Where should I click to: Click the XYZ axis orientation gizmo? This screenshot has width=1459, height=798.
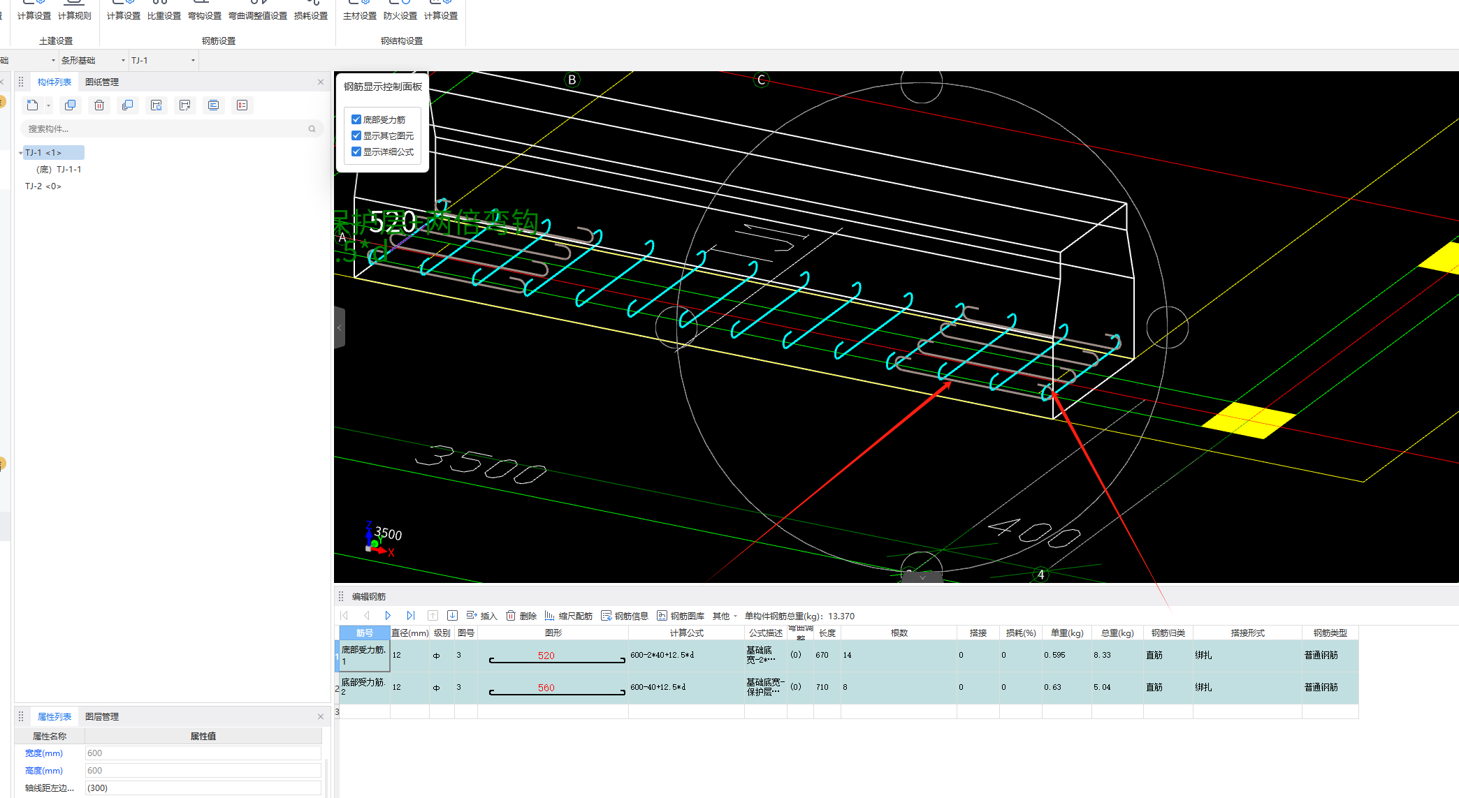pyautogui.click(x=378, y=540)
